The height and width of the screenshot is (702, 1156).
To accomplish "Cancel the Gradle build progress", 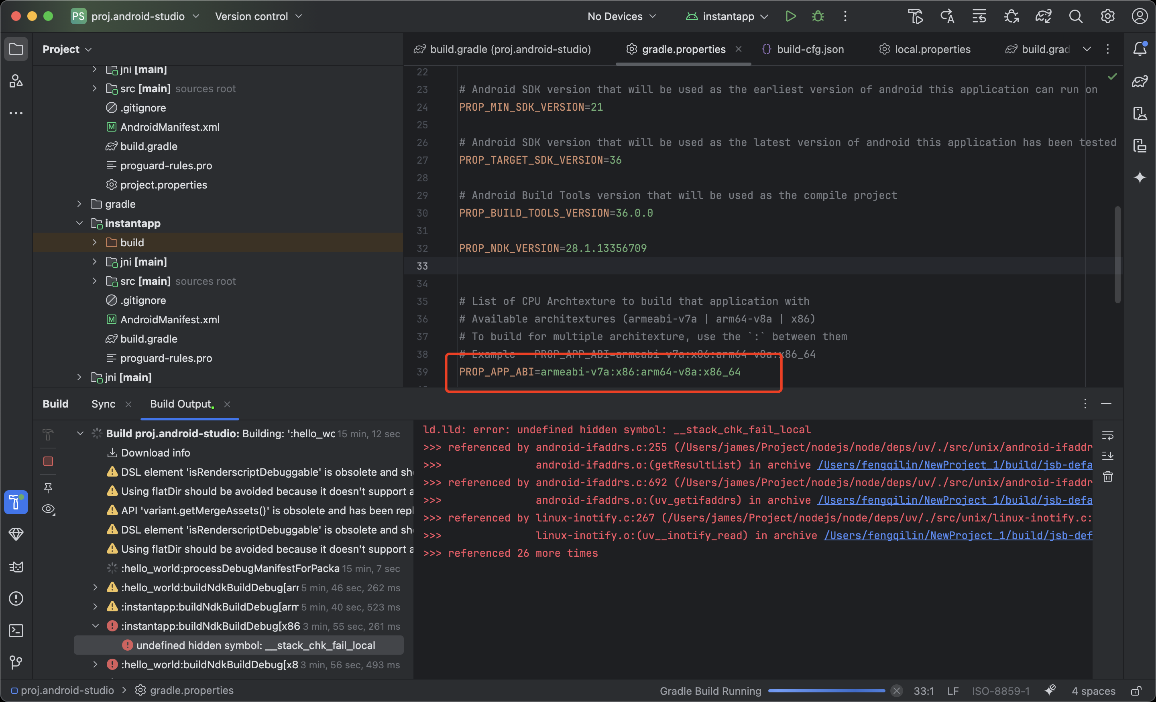I will click(x=896, y=691).
